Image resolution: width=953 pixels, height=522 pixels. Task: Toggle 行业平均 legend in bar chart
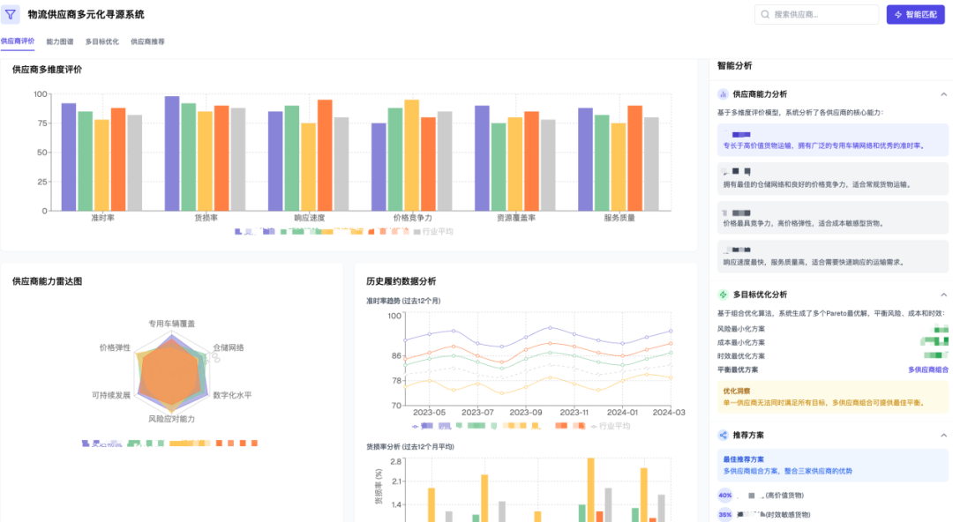pyautogui.click(x=433, y=232)
